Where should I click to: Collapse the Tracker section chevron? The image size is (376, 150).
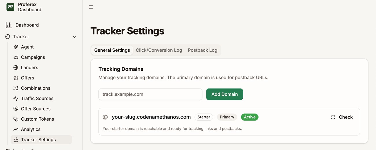pyautogui.click(x=75, y=37)
